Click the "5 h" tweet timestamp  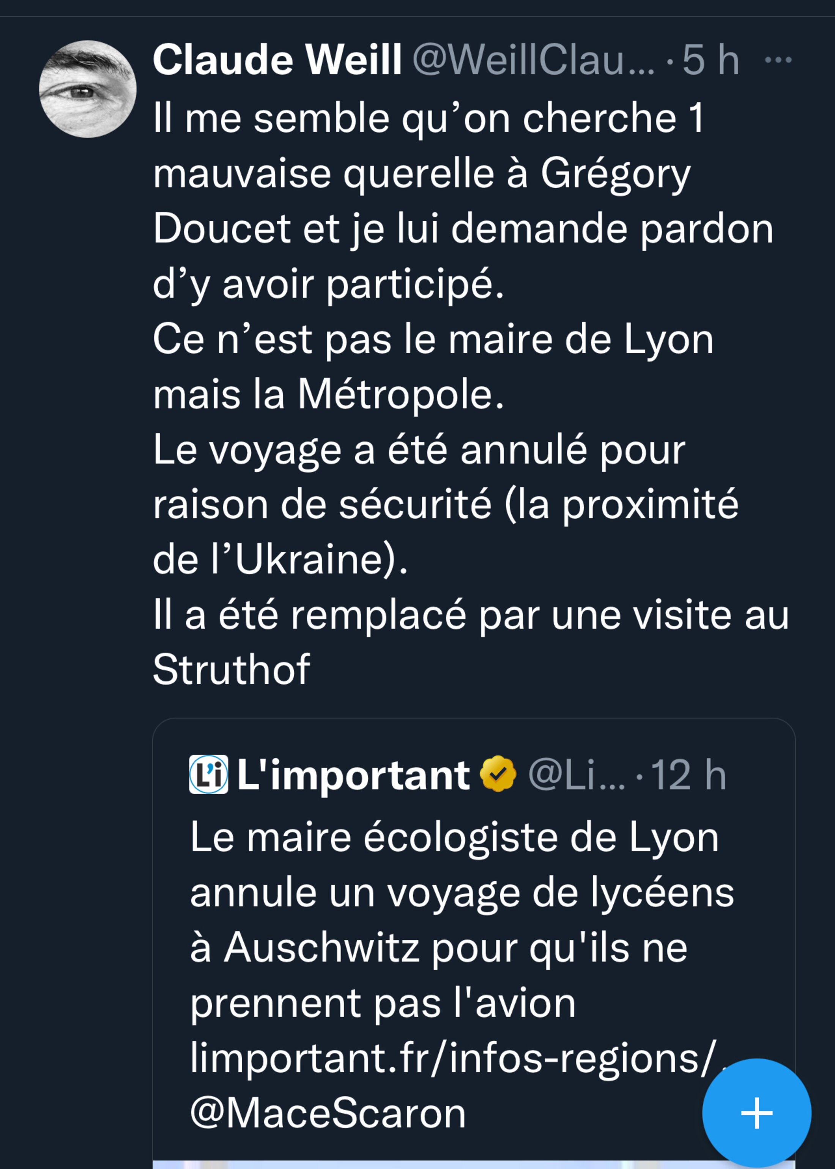pyautogui.click(x=711, y=60)
